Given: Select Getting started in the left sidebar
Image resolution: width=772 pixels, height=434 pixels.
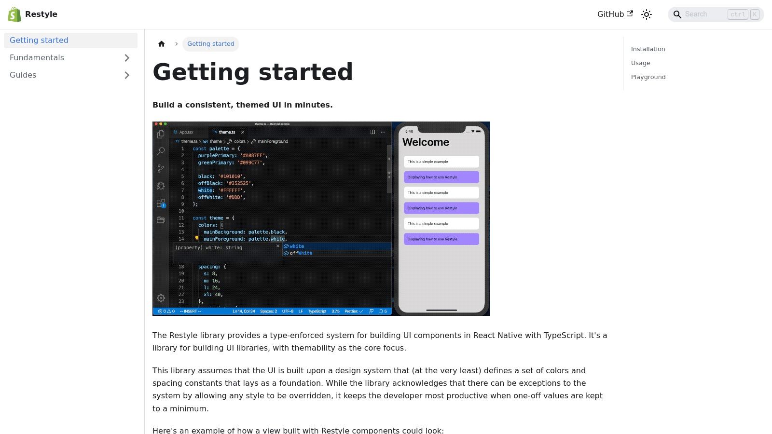Looking at the screenshot, I should point(39,41).
